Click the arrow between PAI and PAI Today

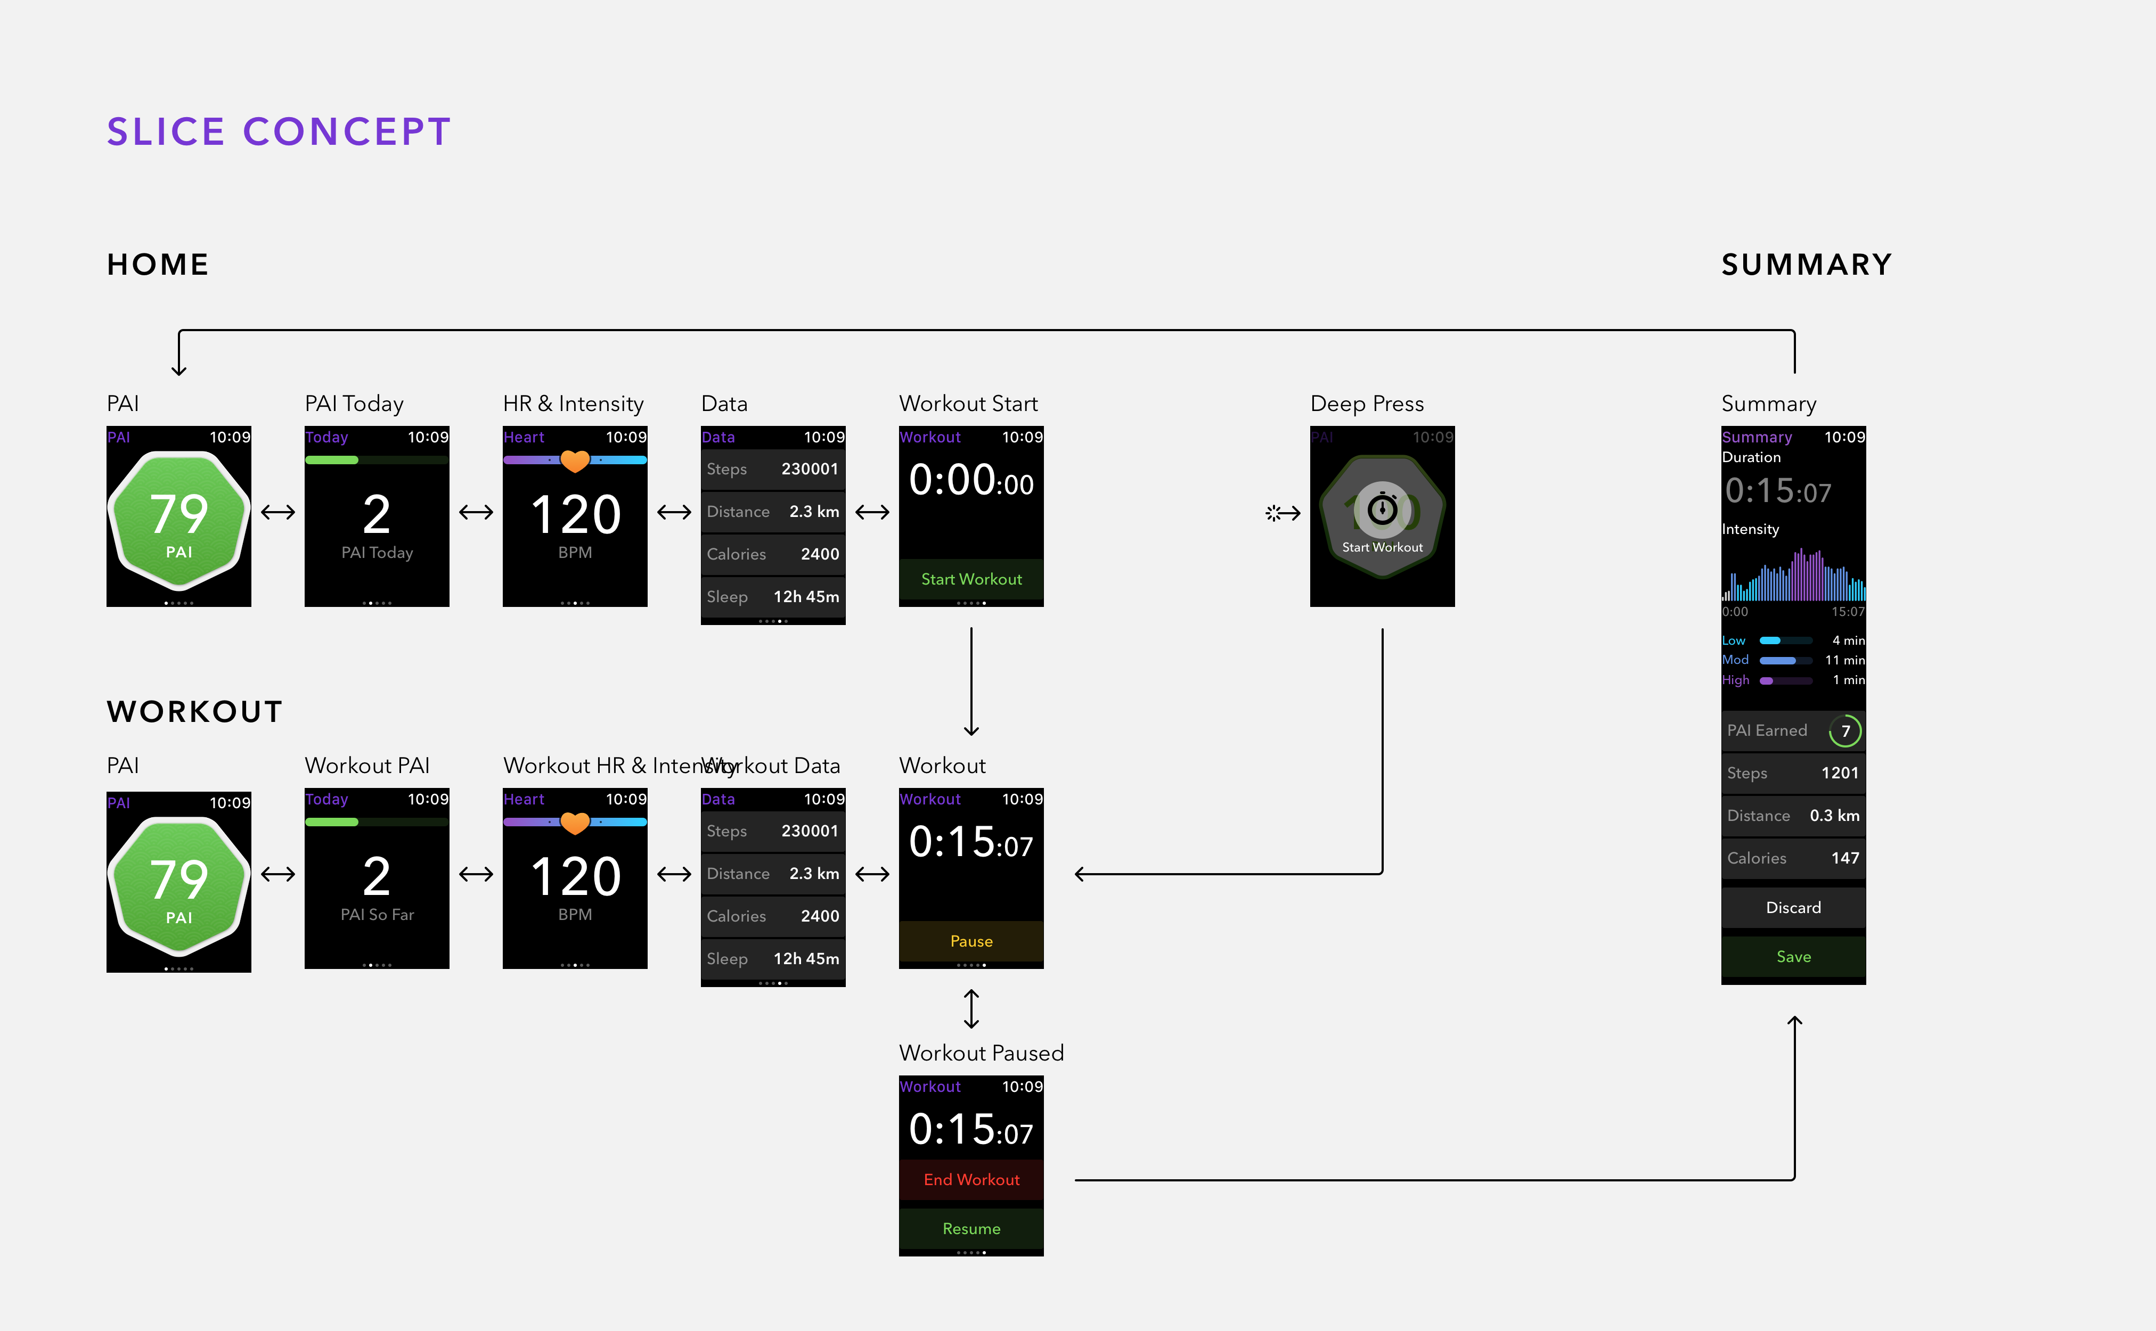point(278,512)
